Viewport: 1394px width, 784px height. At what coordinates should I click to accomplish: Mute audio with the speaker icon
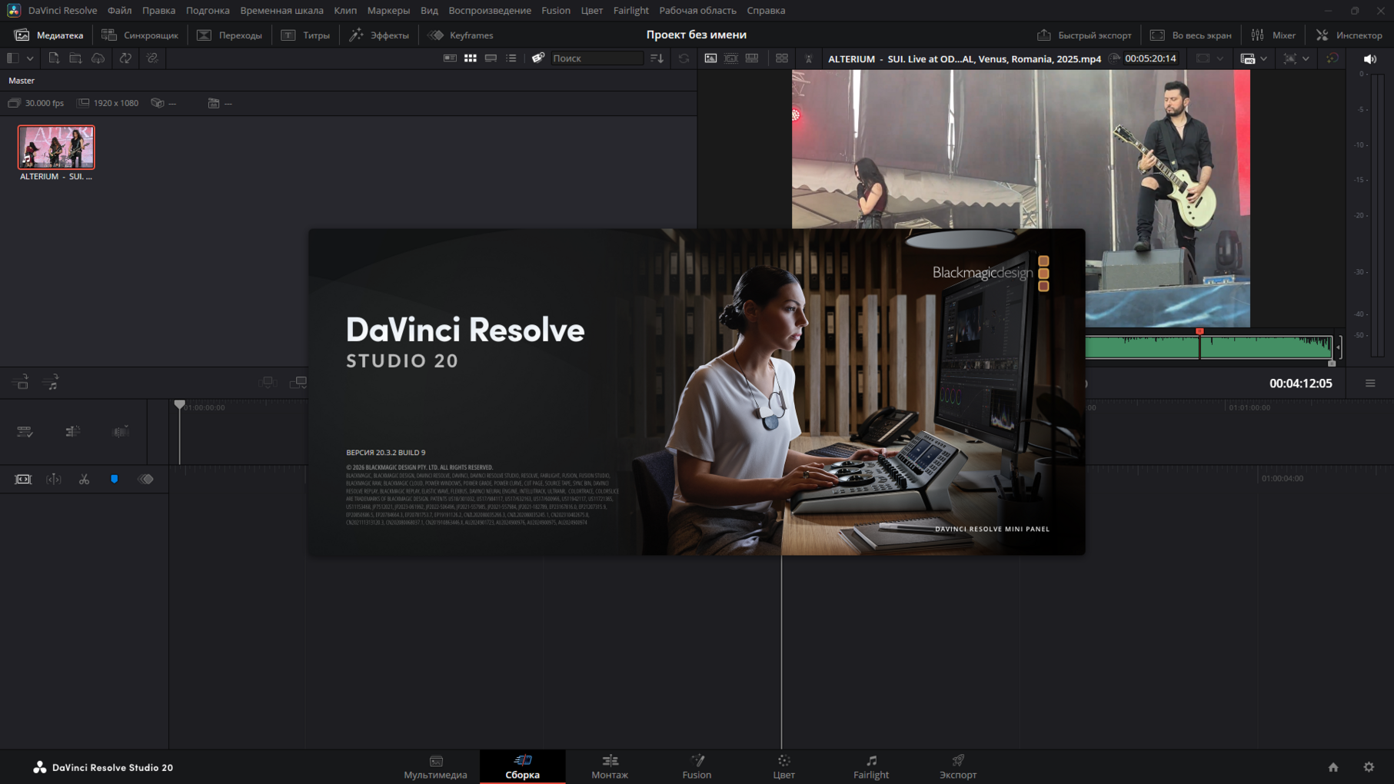tap(1369, 59)
